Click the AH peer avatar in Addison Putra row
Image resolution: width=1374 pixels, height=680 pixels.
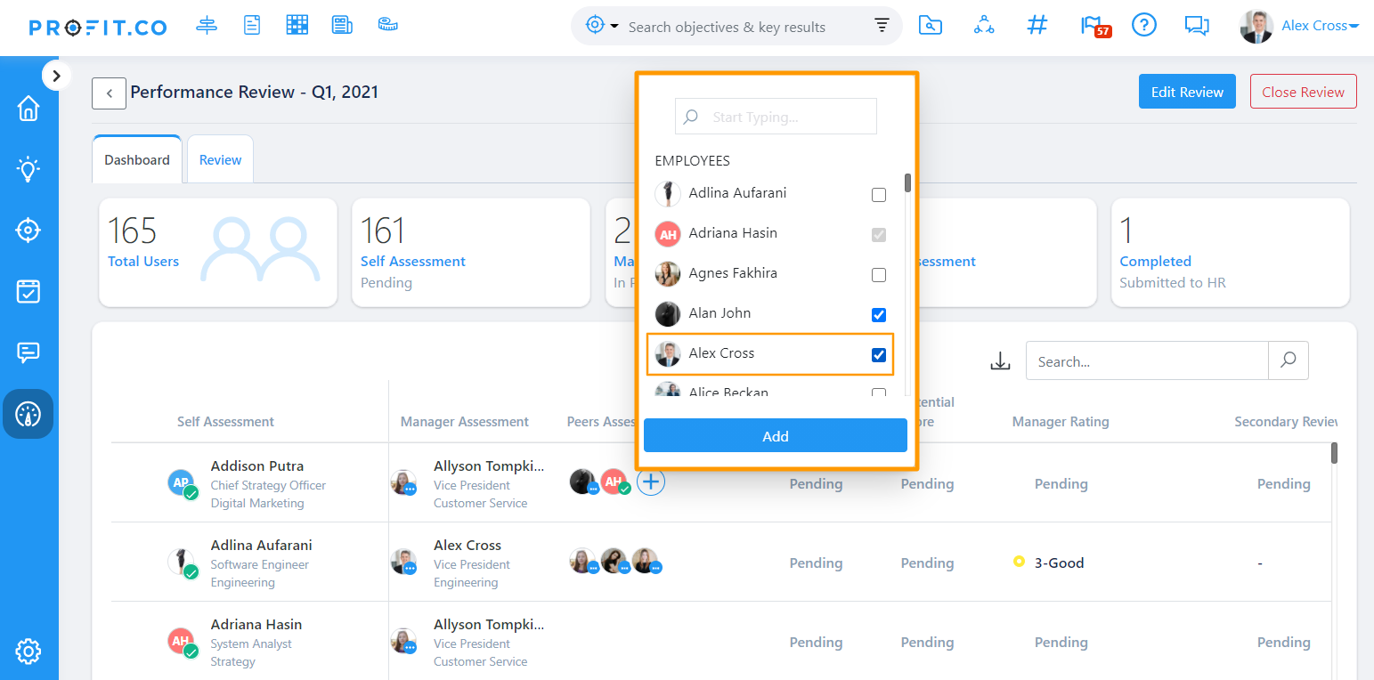tap(614, 482)
